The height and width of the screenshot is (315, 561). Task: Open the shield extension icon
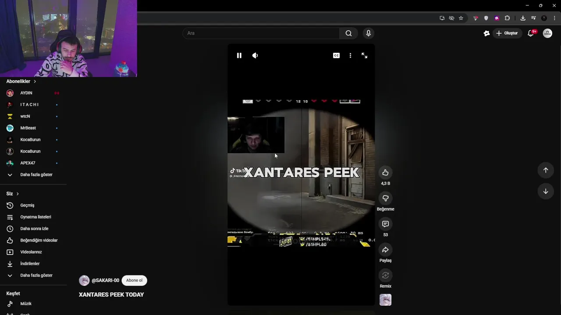[x=486, y=18]
